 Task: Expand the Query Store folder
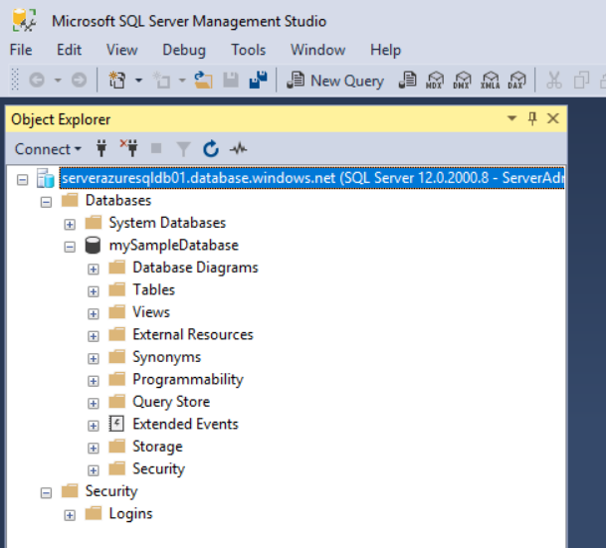point(94,404)
